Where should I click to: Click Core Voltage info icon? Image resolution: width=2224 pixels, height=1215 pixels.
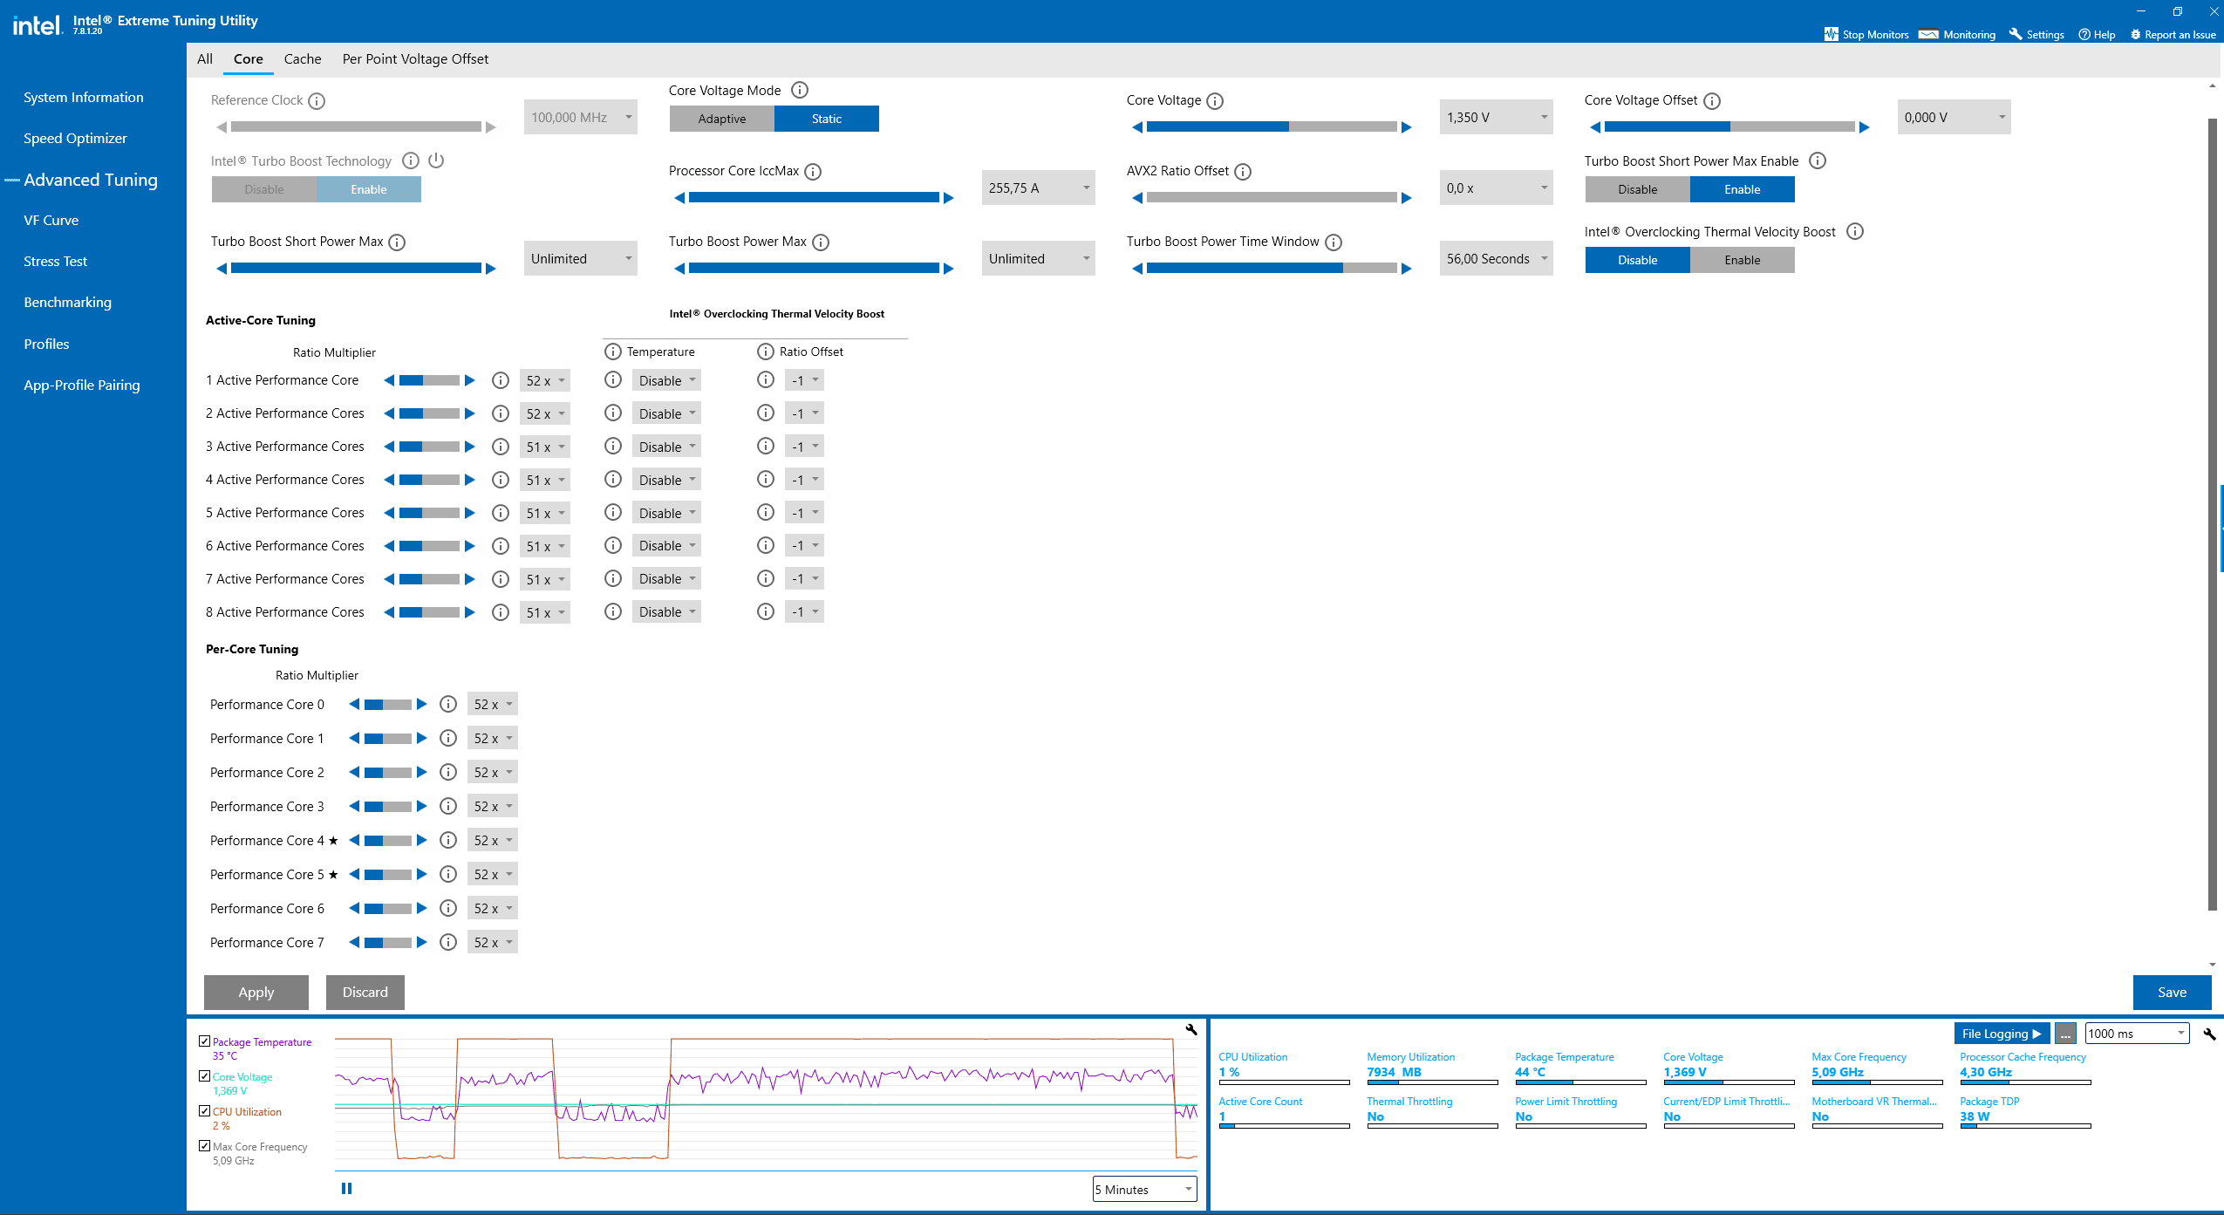click(x=1215, y=101)
